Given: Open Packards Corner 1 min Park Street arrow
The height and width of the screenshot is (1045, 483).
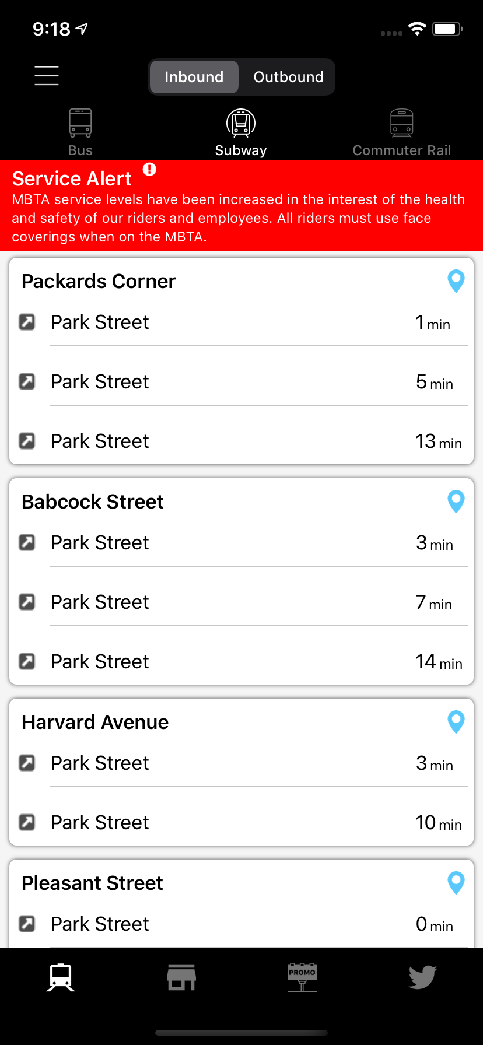Looking at the screenshot, I should (27, 322).
